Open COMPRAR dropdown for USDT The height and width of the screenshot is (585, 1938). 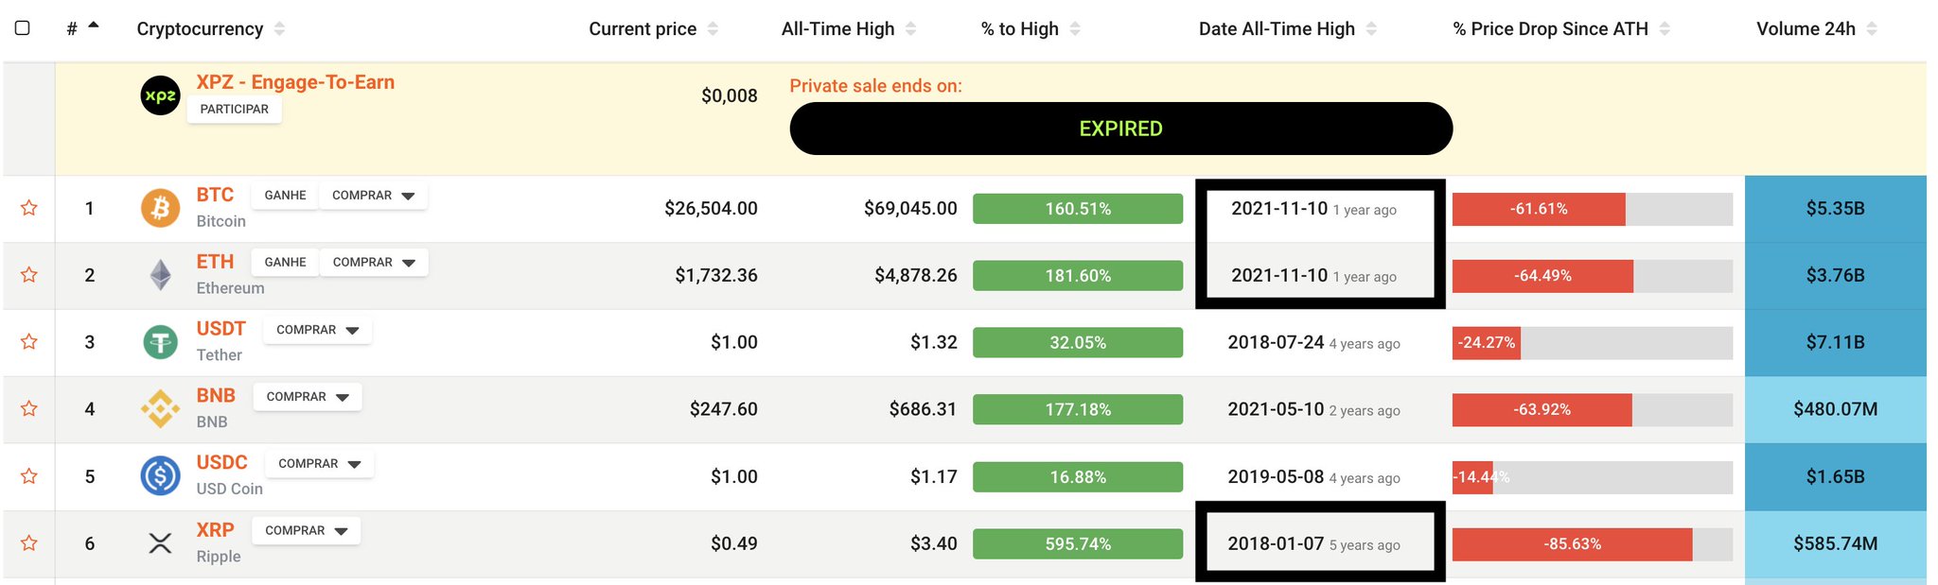[x=317, y=330]
